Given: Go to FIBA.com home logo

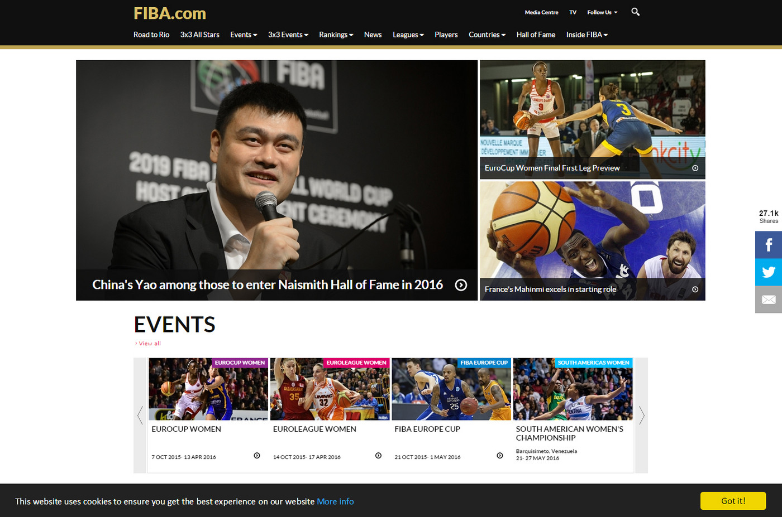Looking at the screenshot, I should (x=170, y=13).
